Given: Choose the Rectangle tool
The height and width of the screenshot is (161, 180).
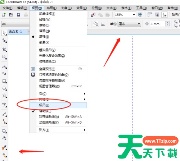Looking at the screenshot, I should (4, 81).
